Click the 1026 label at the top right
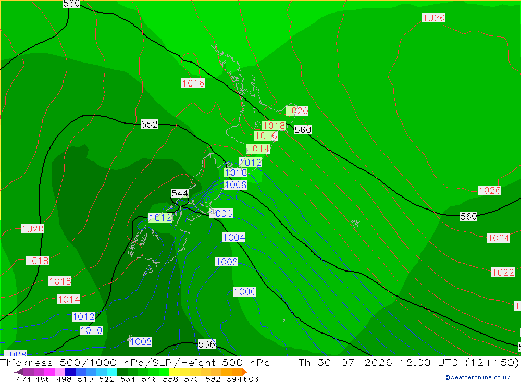This screenshot has height=382, width=521. (433, 18)
